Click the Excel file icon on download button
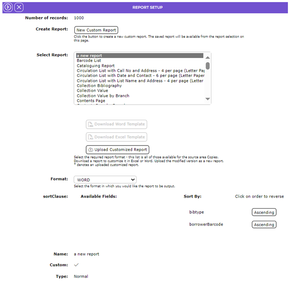The height and width of the screenshot is (283, 290). pyautogui.click(x=90, y=137)
